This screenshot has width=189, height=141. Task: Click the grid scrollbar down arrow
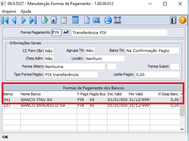(182, 129)
